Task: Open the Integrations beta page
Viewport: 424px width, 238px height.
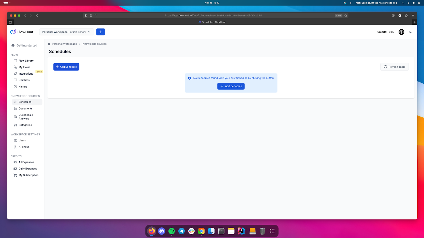Action: [x=26, y=74]
